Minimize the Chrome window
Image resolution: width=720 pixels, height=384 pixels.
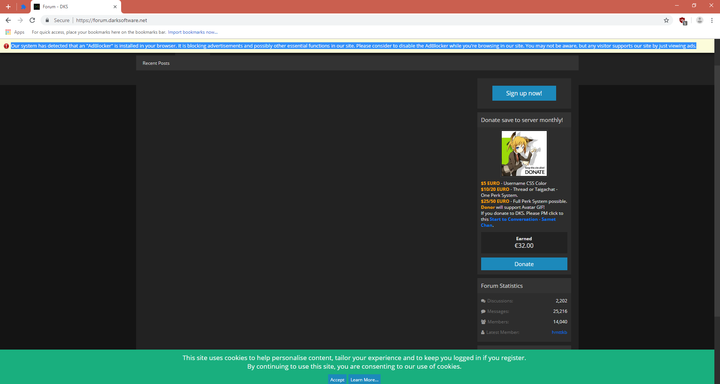tap(677, 5)
